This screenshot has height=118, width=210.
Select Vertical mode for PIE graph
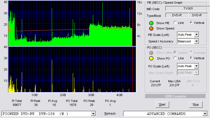tap(191, 22)
